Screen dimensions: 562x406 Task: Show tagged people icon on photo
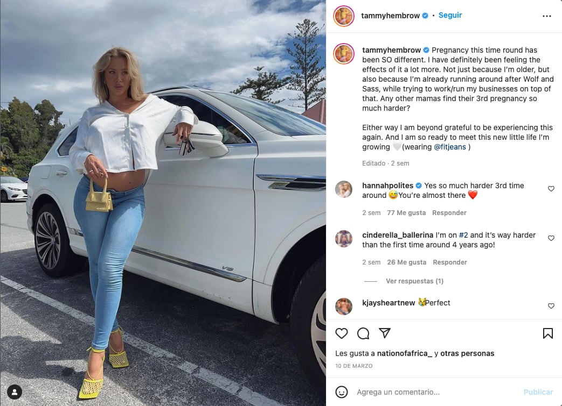[x=15, y=392]
